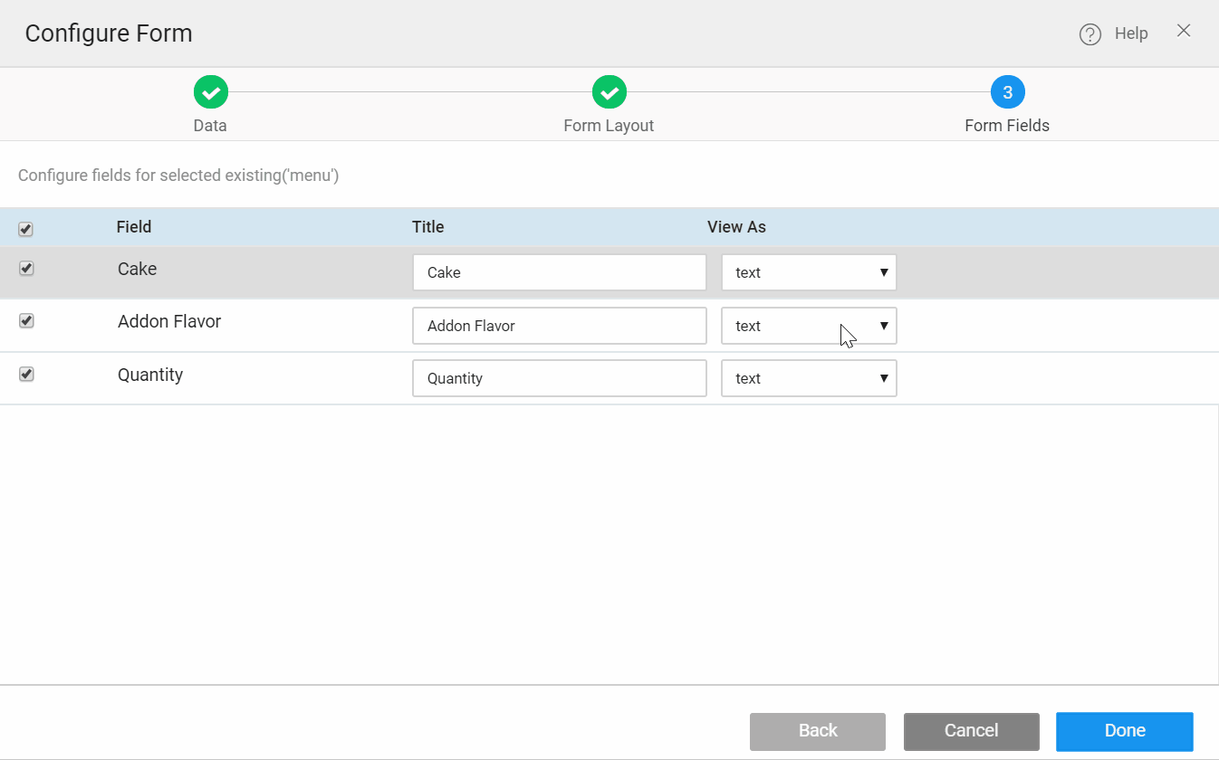Viewport: 1219px width, 760px height.
Task: Go back using the Back button
Action: pos(817,731)
